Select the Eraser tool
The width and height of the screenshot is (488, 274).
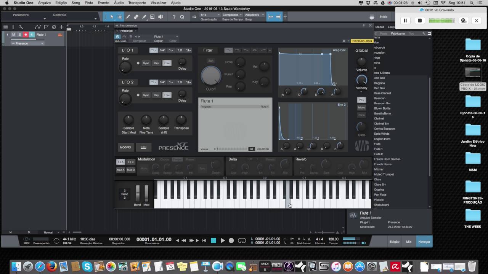(x=136, y=17)
